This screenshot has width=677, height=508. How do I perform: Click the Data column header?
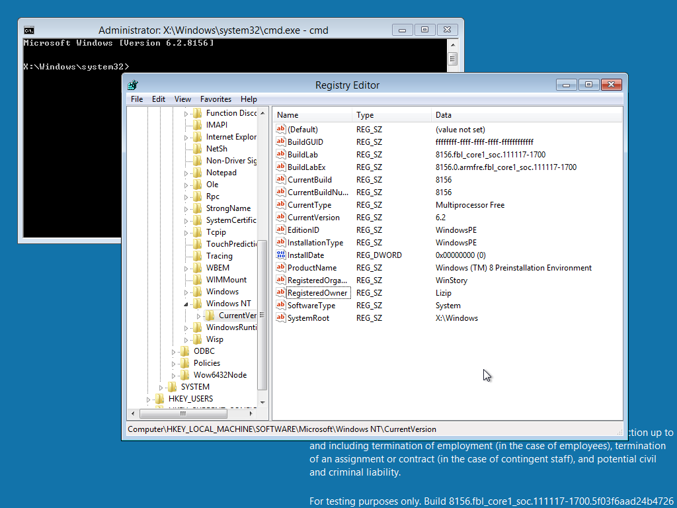443,115
